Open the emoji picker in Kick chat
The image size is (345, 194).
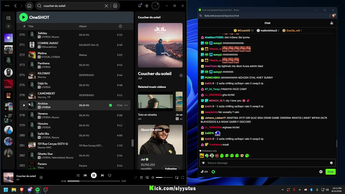coord(331,163)
